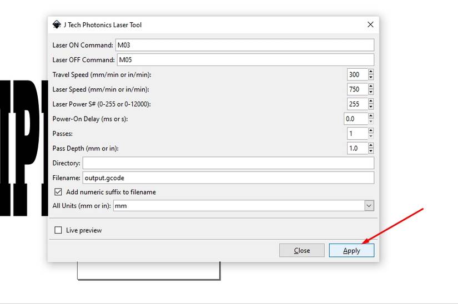Decrease Power-On Delay with the down arrow

click(371, 121)
